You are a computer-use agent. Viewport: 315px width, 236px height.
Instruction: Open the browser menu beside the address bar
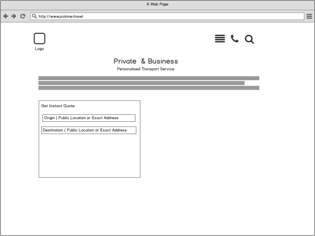[309, 16]
